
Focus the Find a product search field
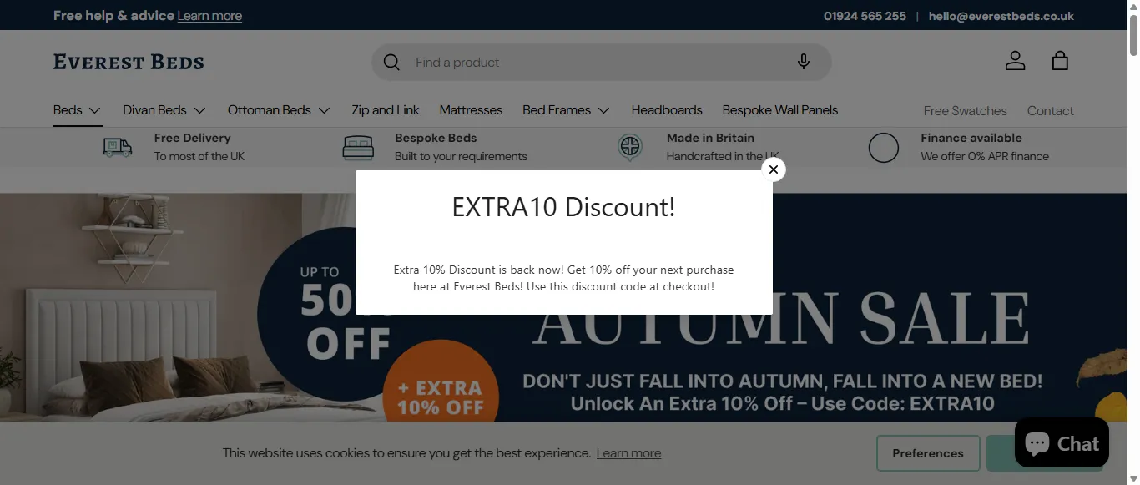[x=597, y=63]
